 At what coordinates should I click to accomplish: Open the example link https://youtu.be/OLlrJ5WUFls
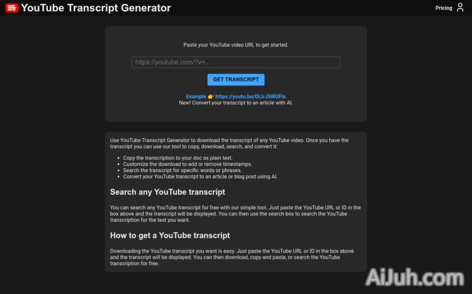click(250, 97)
